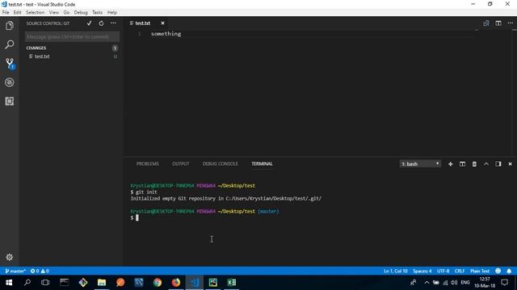The height and width of the screenshot is (290, 517).
Task: Click the feedback smiley in status bar
Action: click(x=498, y=271)
